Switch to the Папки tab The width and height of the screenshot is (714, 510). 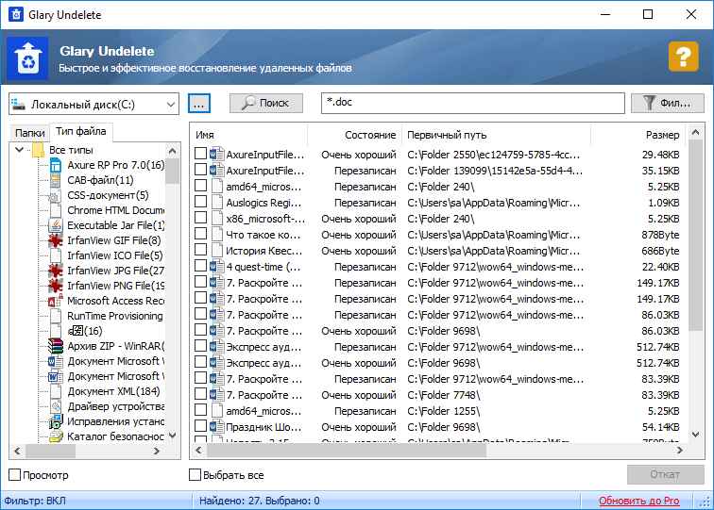tap(29, 133)
